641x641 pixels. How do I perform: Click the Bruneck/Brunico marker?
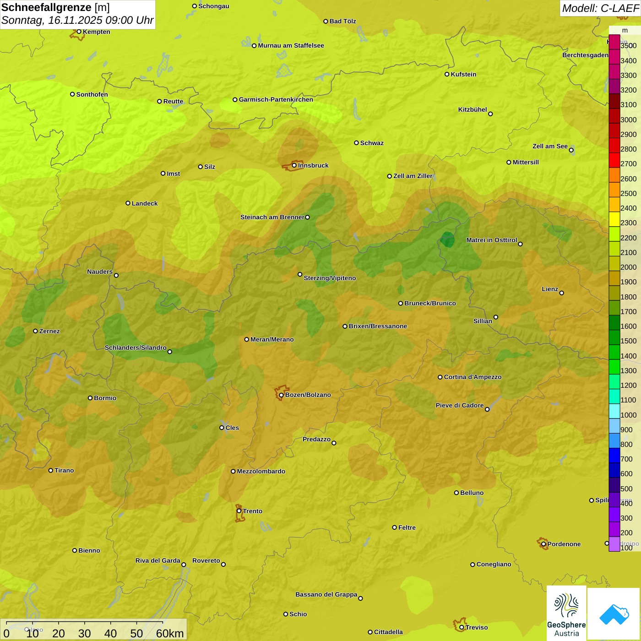[401, 303]
